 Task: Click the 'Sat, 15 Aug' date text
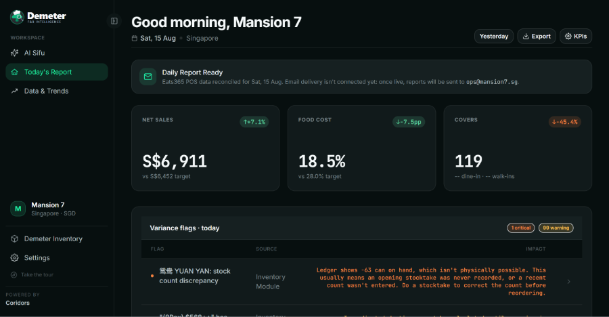pos(158,38)
